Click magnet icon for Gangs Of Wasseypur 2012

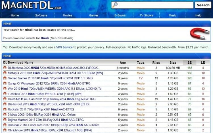[x=5, y=84]
